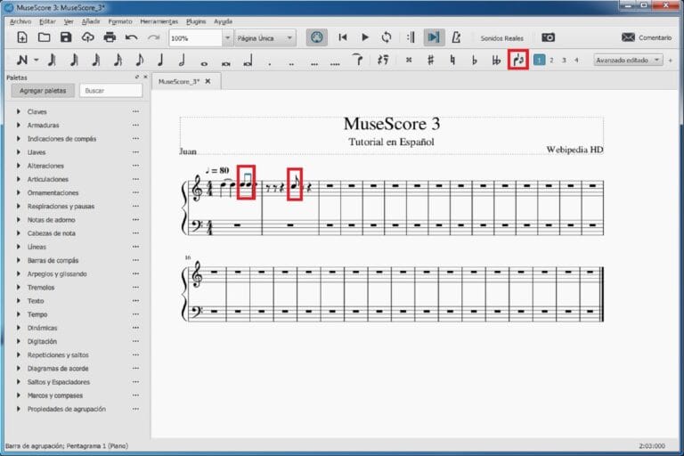Open the Página Única view mode dropdown
The image size is (684, 456).
pyautogui.click(x=265, y=38)
